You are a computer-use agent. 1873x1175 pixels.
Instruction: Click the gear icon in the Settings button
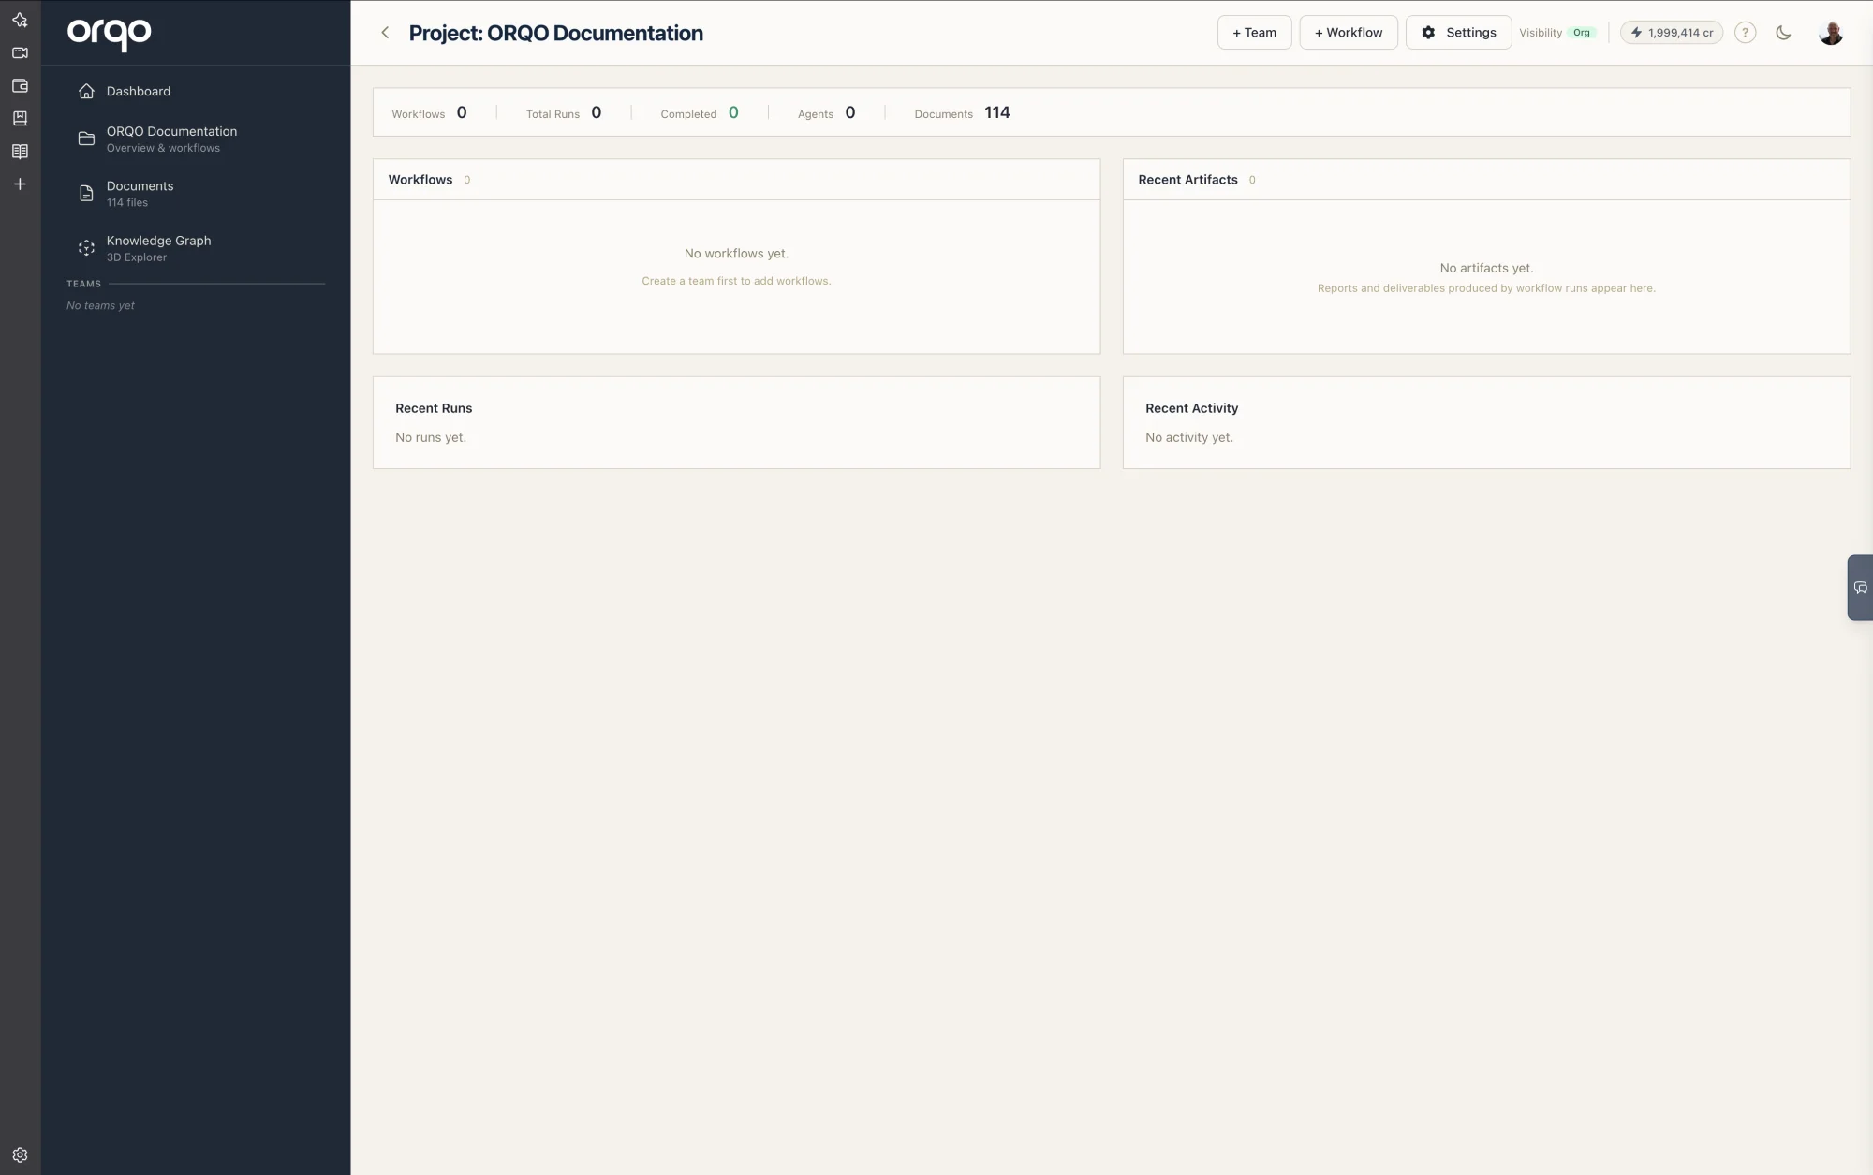[1428, 33]
